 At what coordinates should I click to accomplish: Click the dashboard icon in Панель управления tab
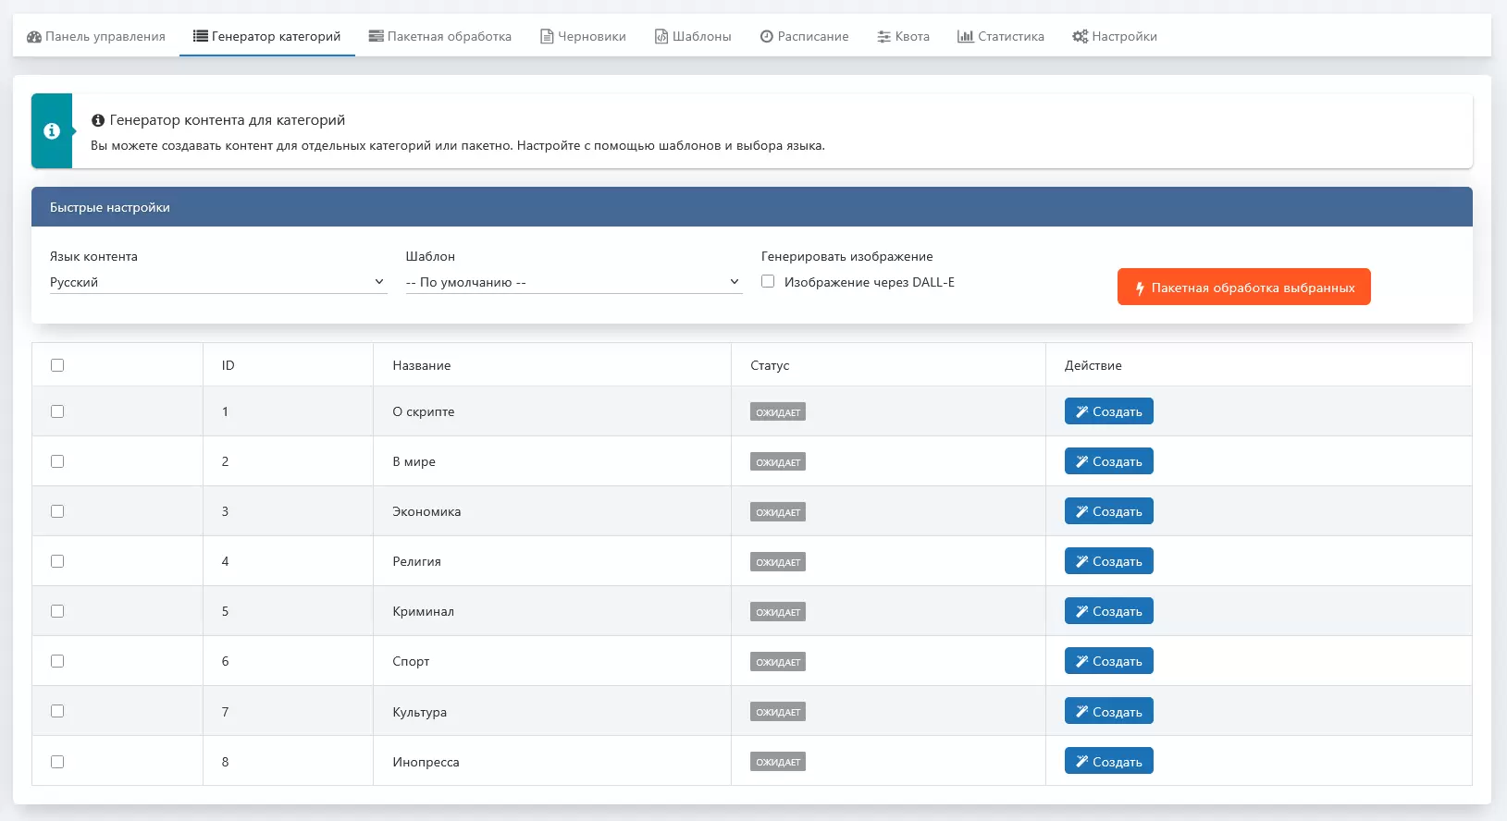[x=34, y=37]
